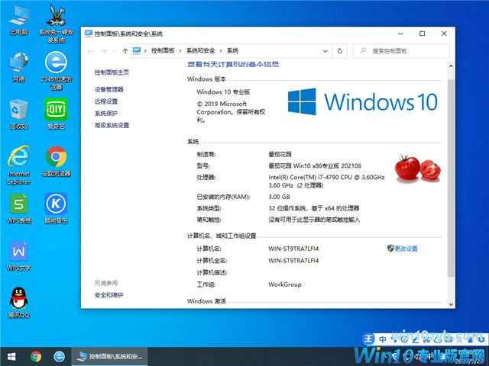Viewport: 489px width, 366px height.
Task: Expand chevron after 系统和安全 breadcrumb
Action: click(x=221, y=51)
